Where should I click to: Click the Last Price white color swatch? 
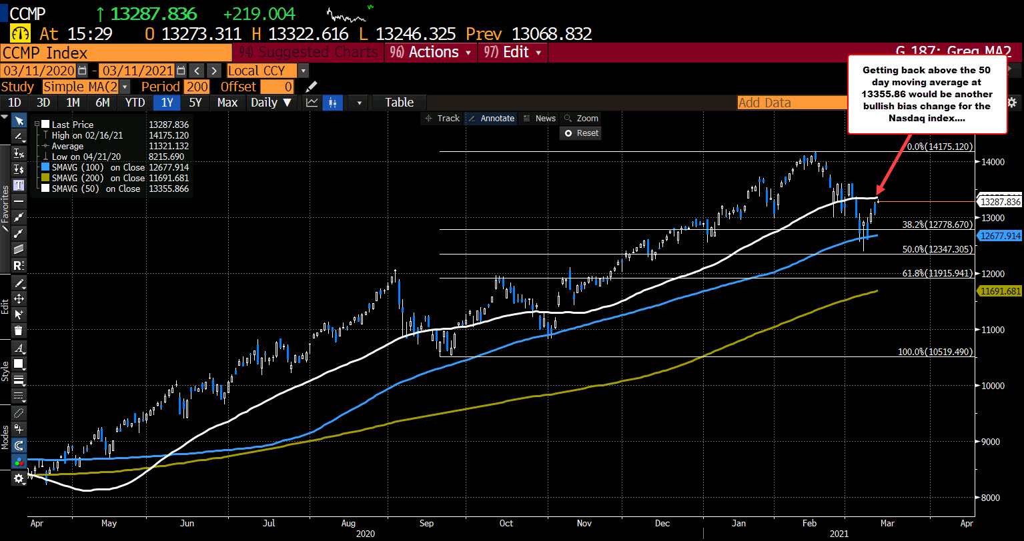pyautogui.click(x=45, y=125)
